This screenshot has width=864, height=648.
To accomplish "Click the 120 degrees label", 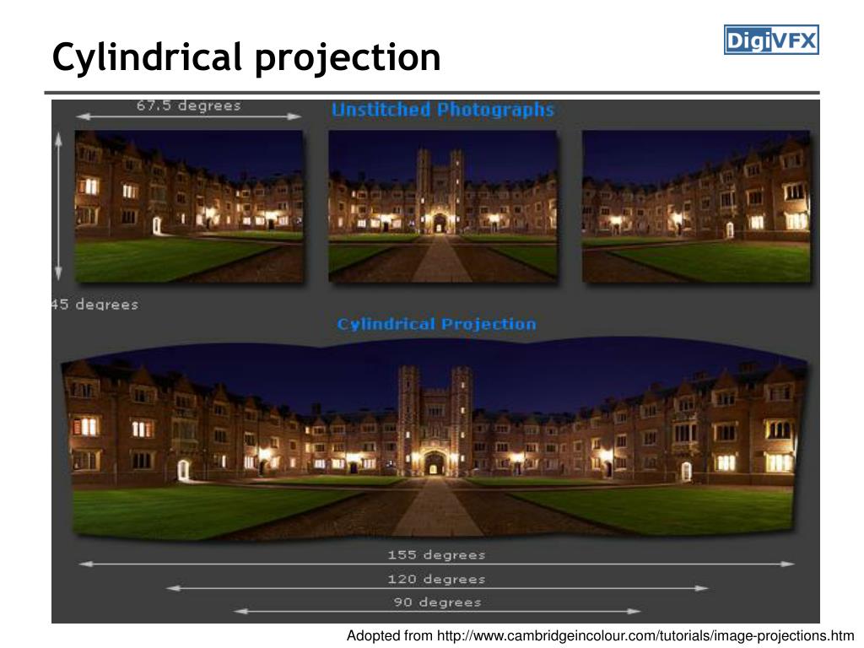I will 436,579.
